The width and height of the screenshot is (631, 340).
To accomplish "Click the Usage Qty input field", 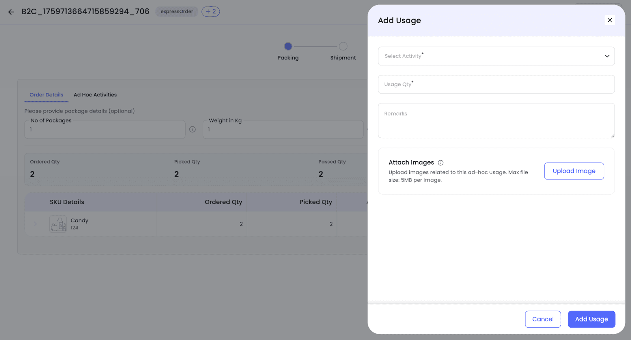I will 496,84.
